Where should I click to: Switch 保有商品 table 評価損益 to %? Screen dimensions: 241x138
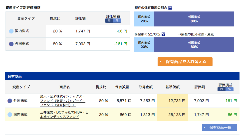pos(230,89)
